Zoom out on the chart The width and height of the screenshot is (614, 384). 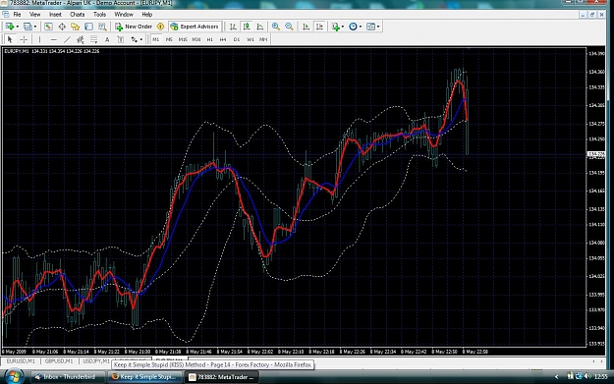(x=289, y=27)
